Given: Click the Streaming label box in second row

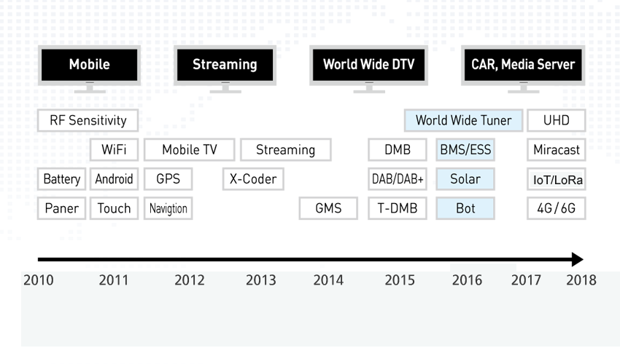Looking at the screenshot, I should click(x=285, y=150).
